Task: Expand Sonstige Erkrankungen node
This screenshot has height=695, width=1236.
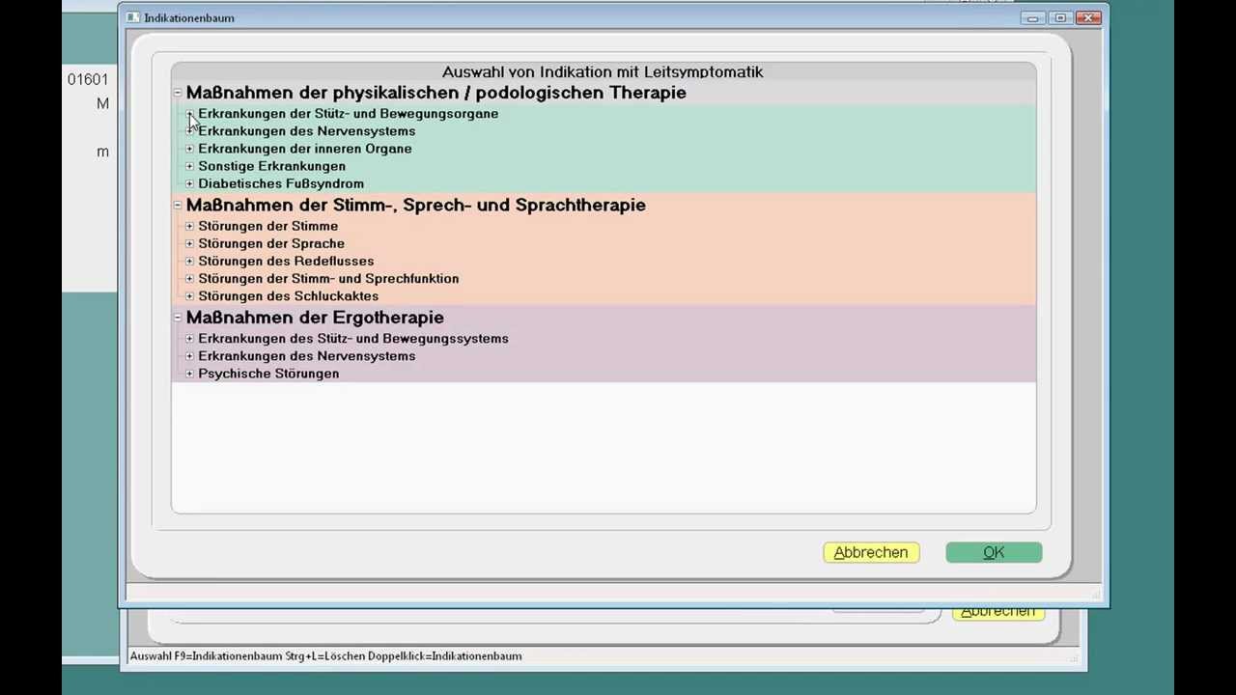Action: point(189,166)
